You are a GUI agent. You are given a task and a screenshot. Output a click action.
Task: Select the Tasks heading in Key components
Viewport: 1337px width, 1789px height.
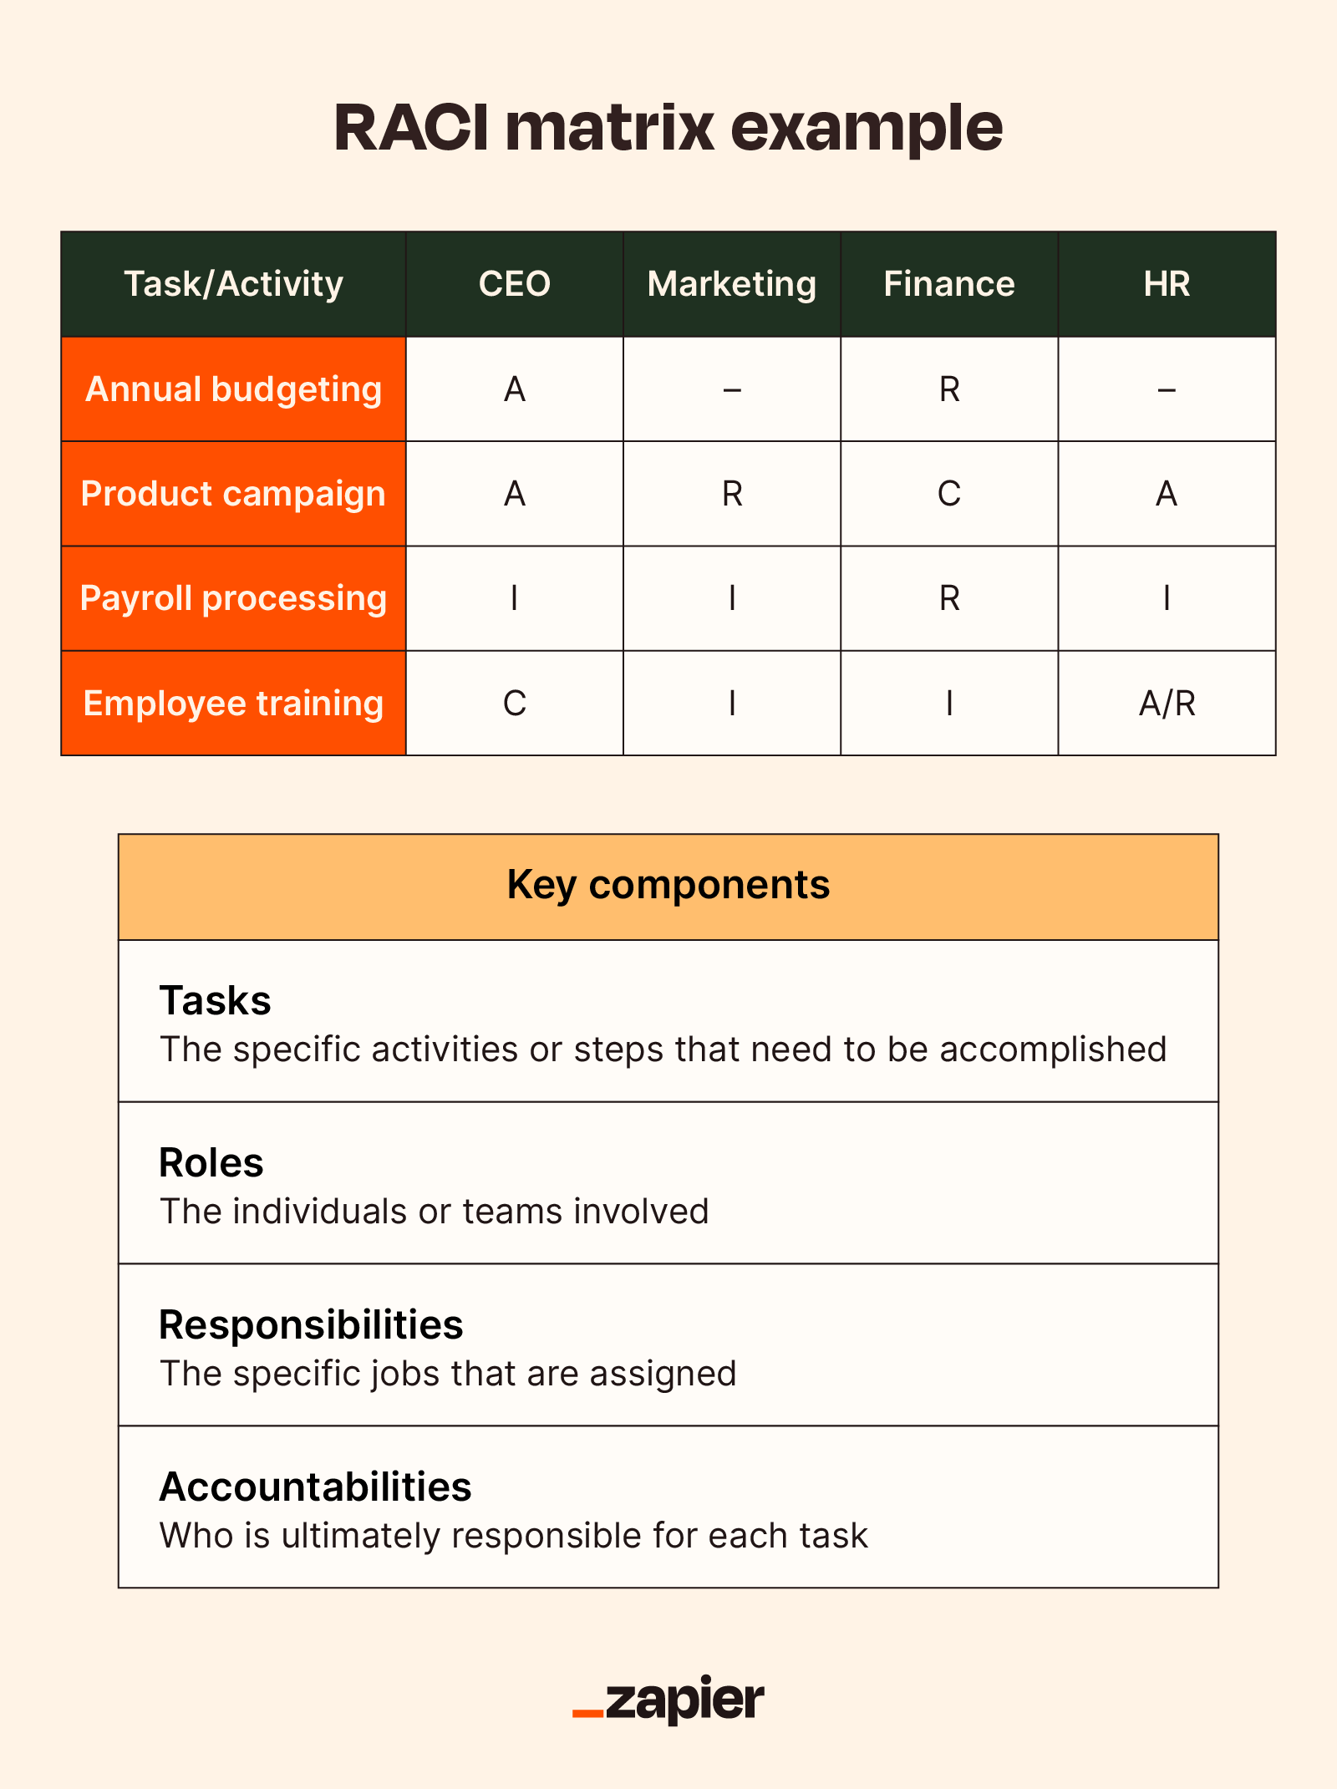(x=215, y=1000)
